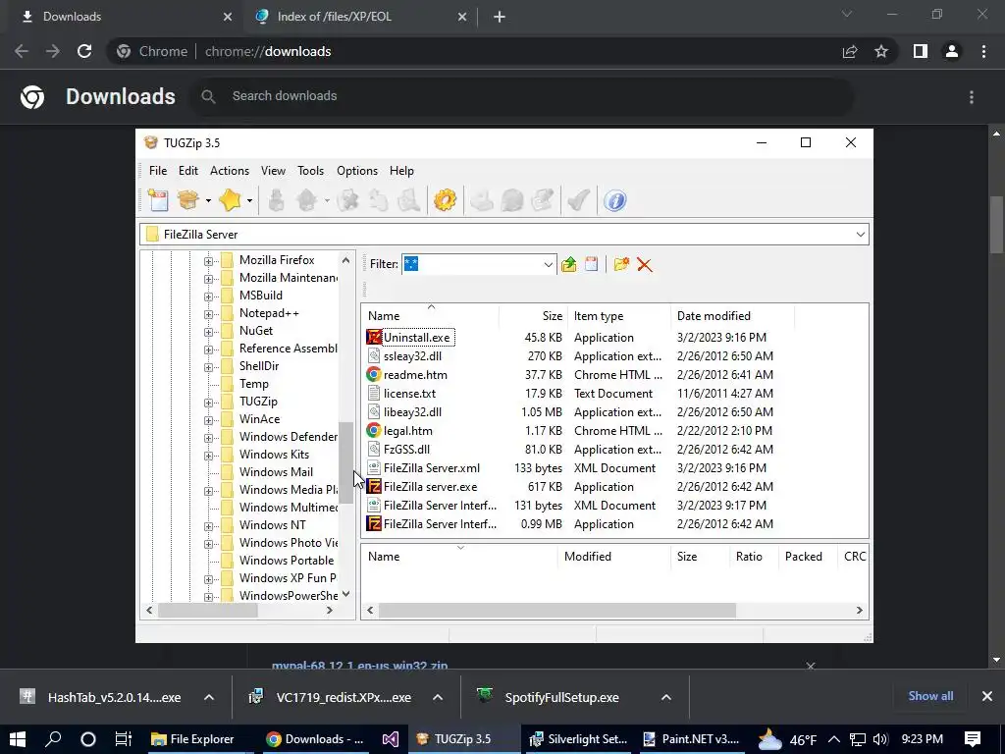
Task: Expand the Windows Defender folder node
Action: click(x=208, y=438)
